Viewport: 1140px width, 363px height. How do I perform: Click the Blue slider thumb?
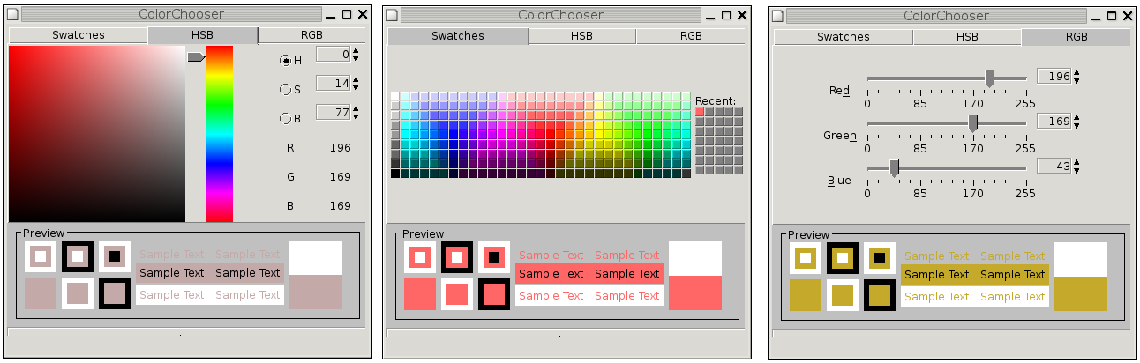(x=895, y=167)
